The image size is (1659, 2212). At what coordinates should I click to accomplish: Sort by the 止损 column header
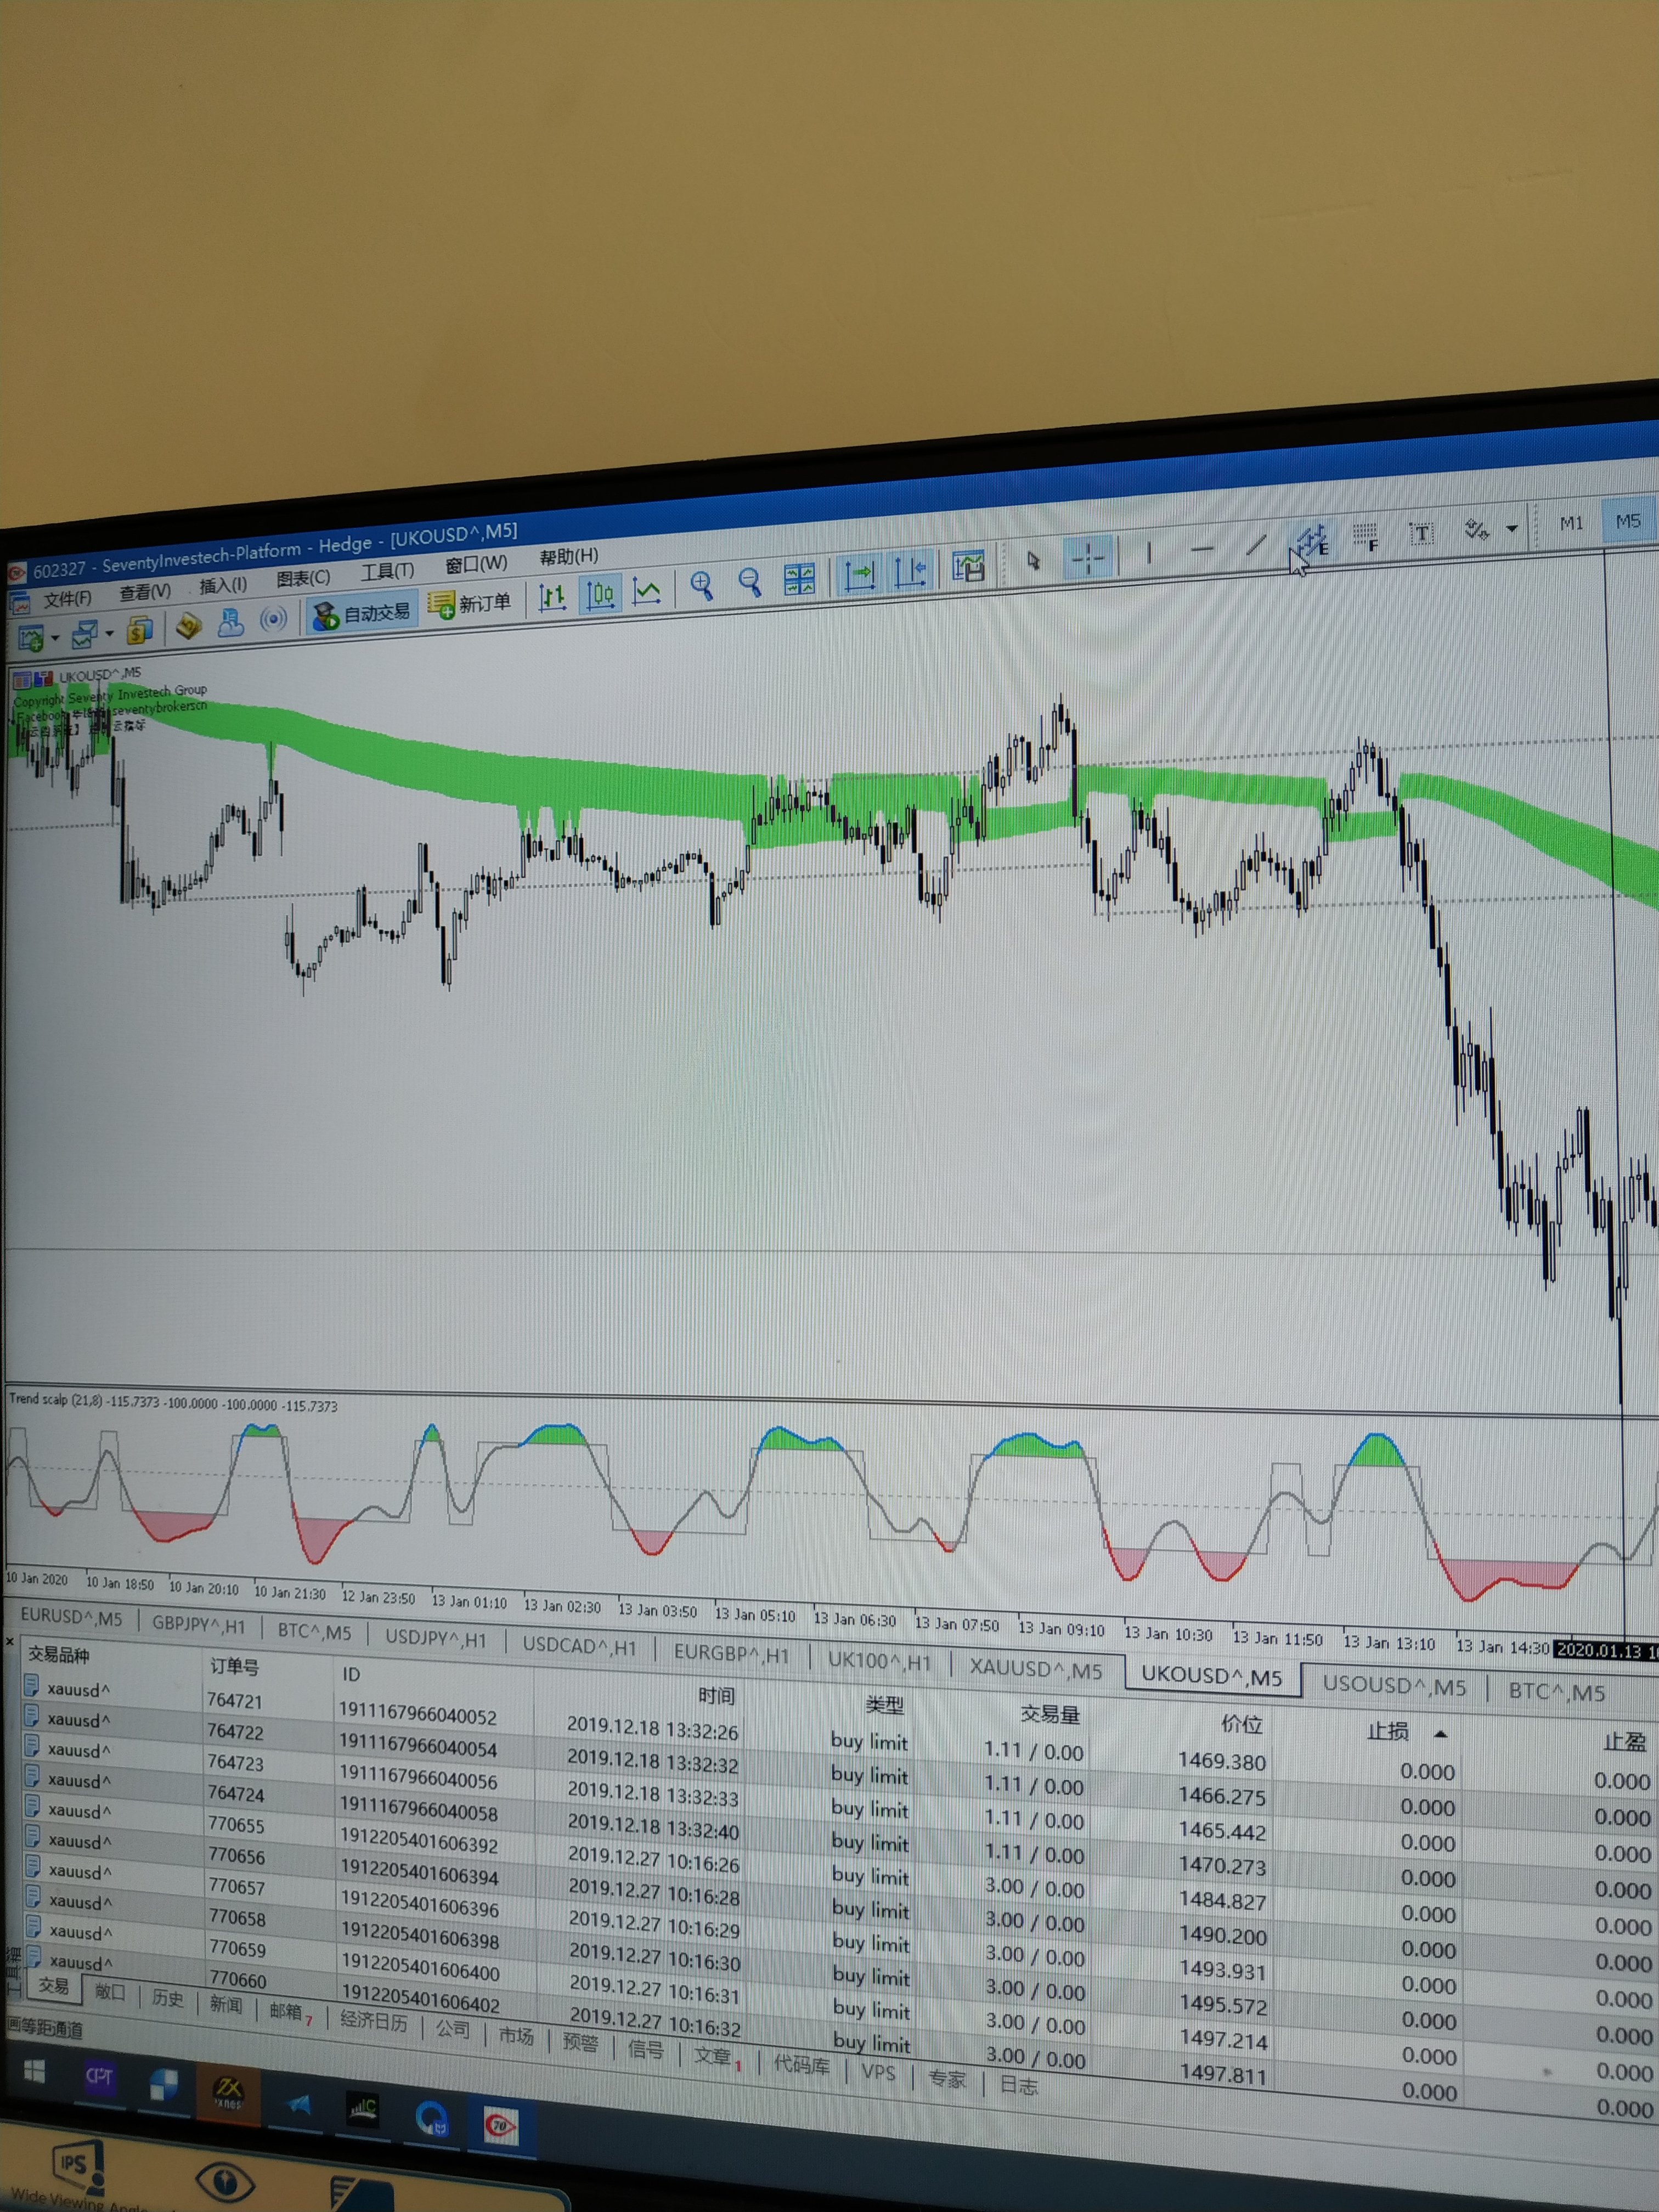[x=1388, y=1731]
